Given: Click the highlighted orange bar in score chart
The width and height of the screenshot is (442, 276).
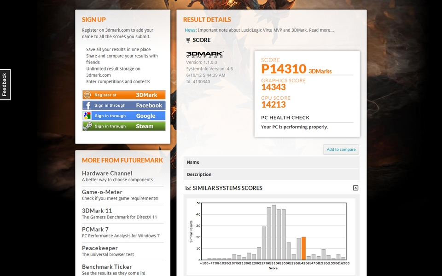Looking at the screenshot, I should coord(303,248).
